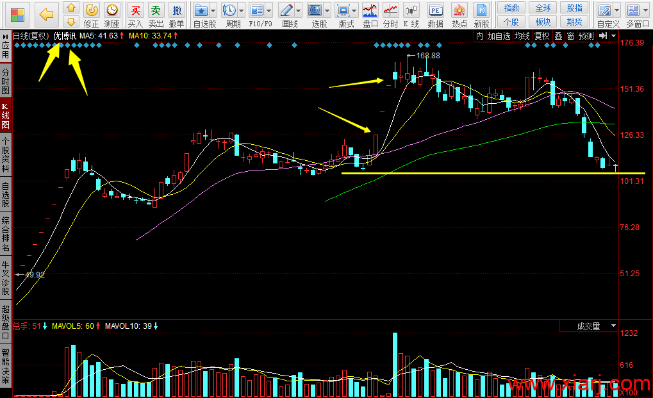
Task: Toggle 复权 price adjustment
Action: pyautogui.click(x=541, y=37)
